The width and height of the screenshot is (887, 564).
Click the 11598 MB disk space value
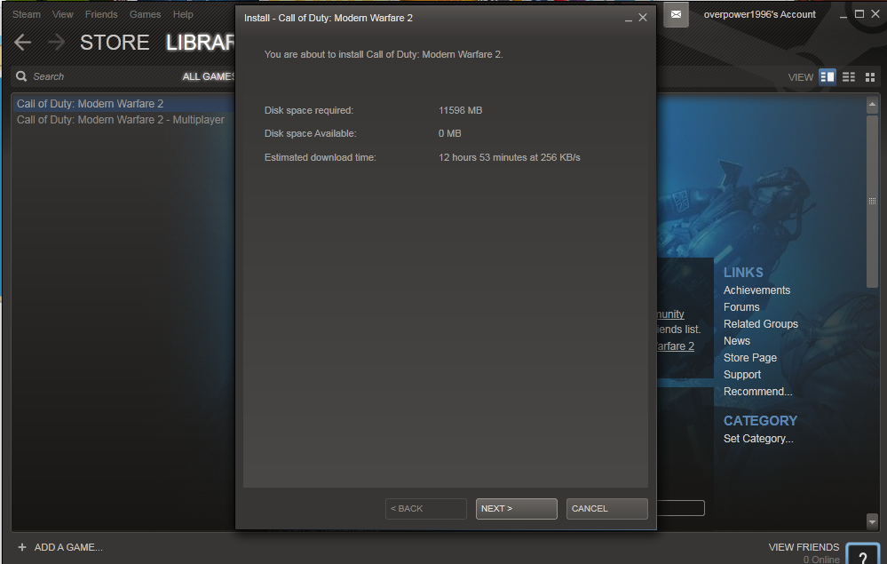point(461,110)
